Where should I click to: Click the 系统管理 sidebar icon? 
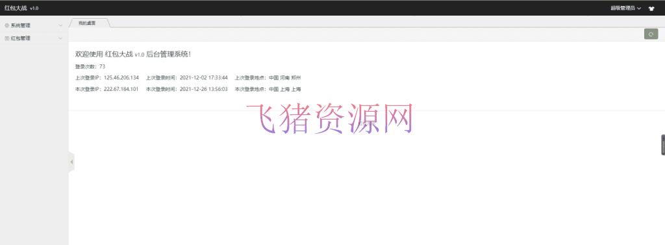[x=6, y=25]
